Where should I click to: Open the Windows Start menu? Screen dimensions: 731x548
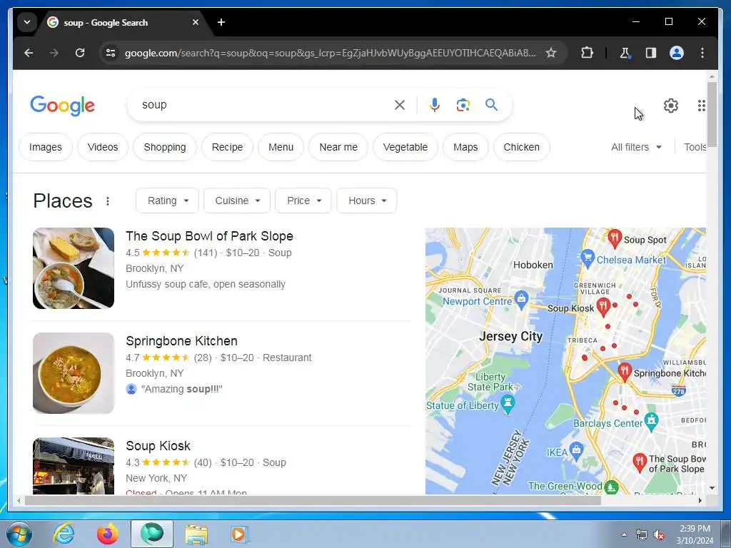[x=19, y=534]
